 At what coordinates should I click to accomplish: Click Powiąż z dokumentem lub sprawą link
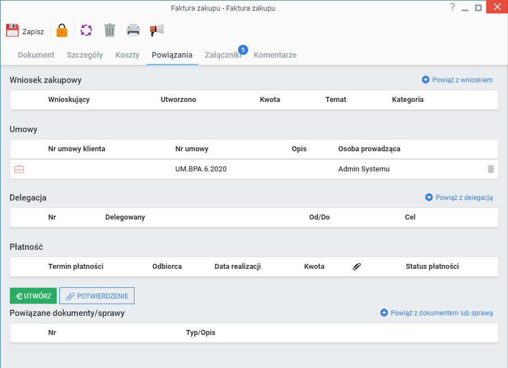point(436,313)
